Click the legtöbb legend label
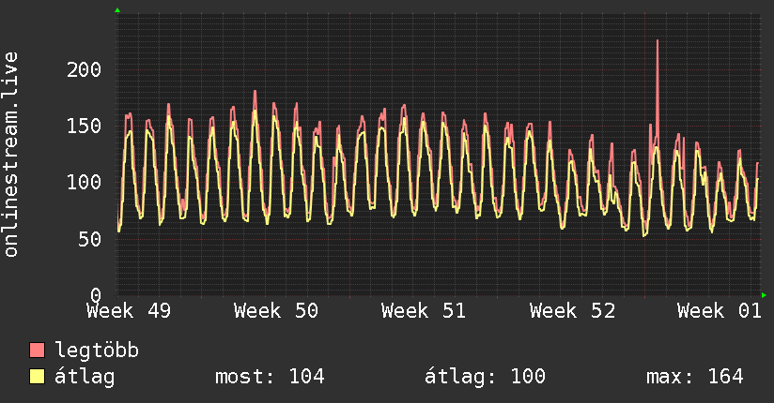The height and width of the screenshot is (403, 774). [97, 350]
